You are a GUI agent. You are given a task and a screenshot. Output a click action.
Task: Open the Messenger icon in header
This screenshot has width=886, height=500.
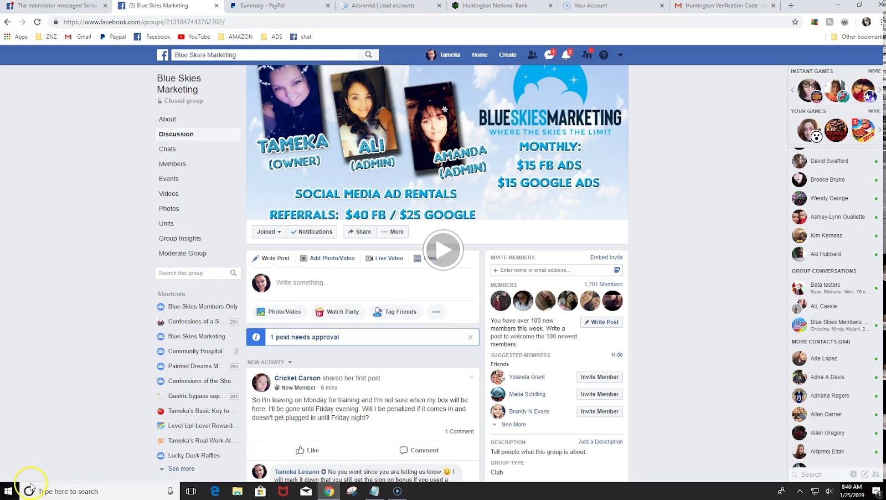pos(549,55)
